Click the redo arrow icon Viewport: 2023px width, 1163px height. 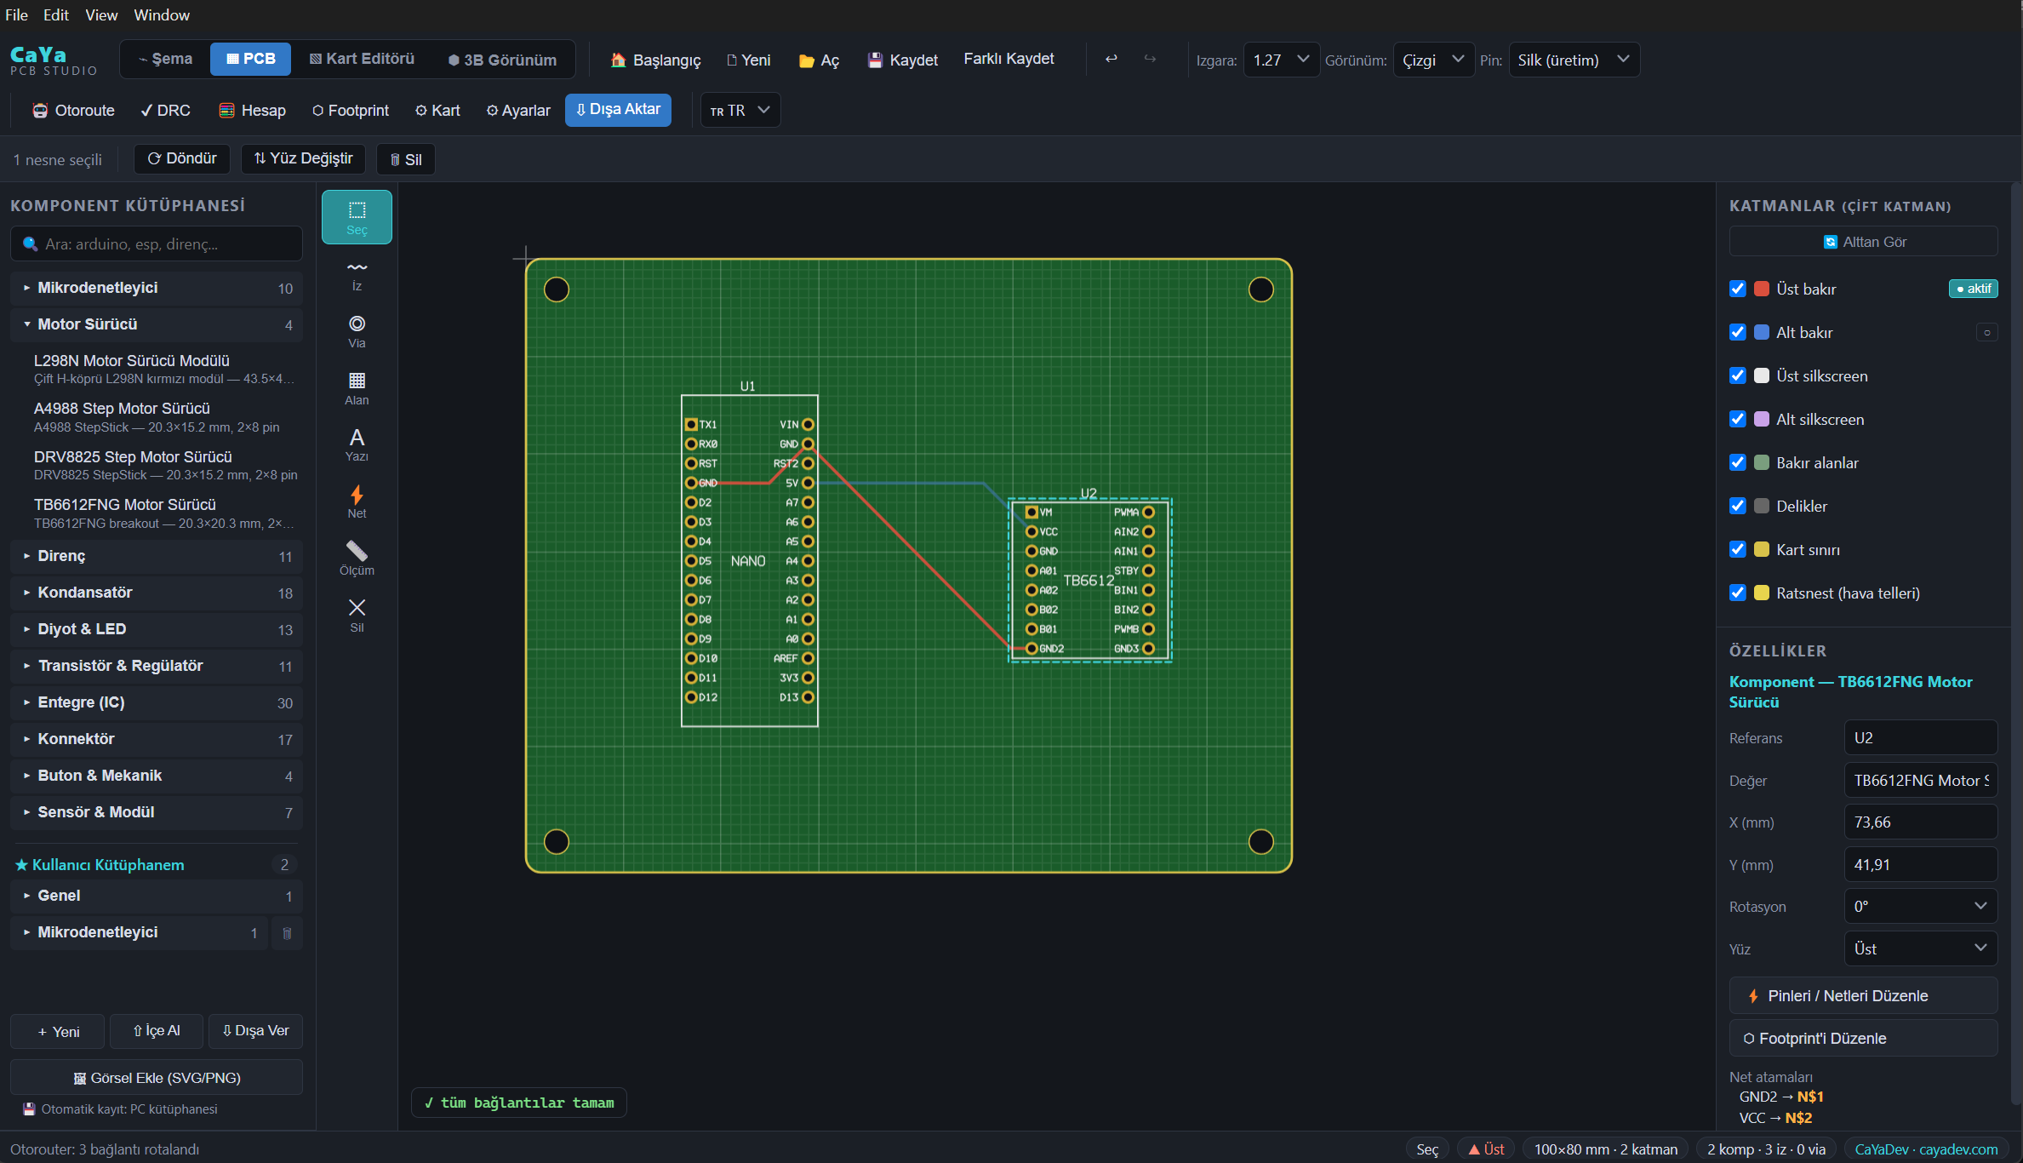pyautogui.click(x=1150, y=59)
